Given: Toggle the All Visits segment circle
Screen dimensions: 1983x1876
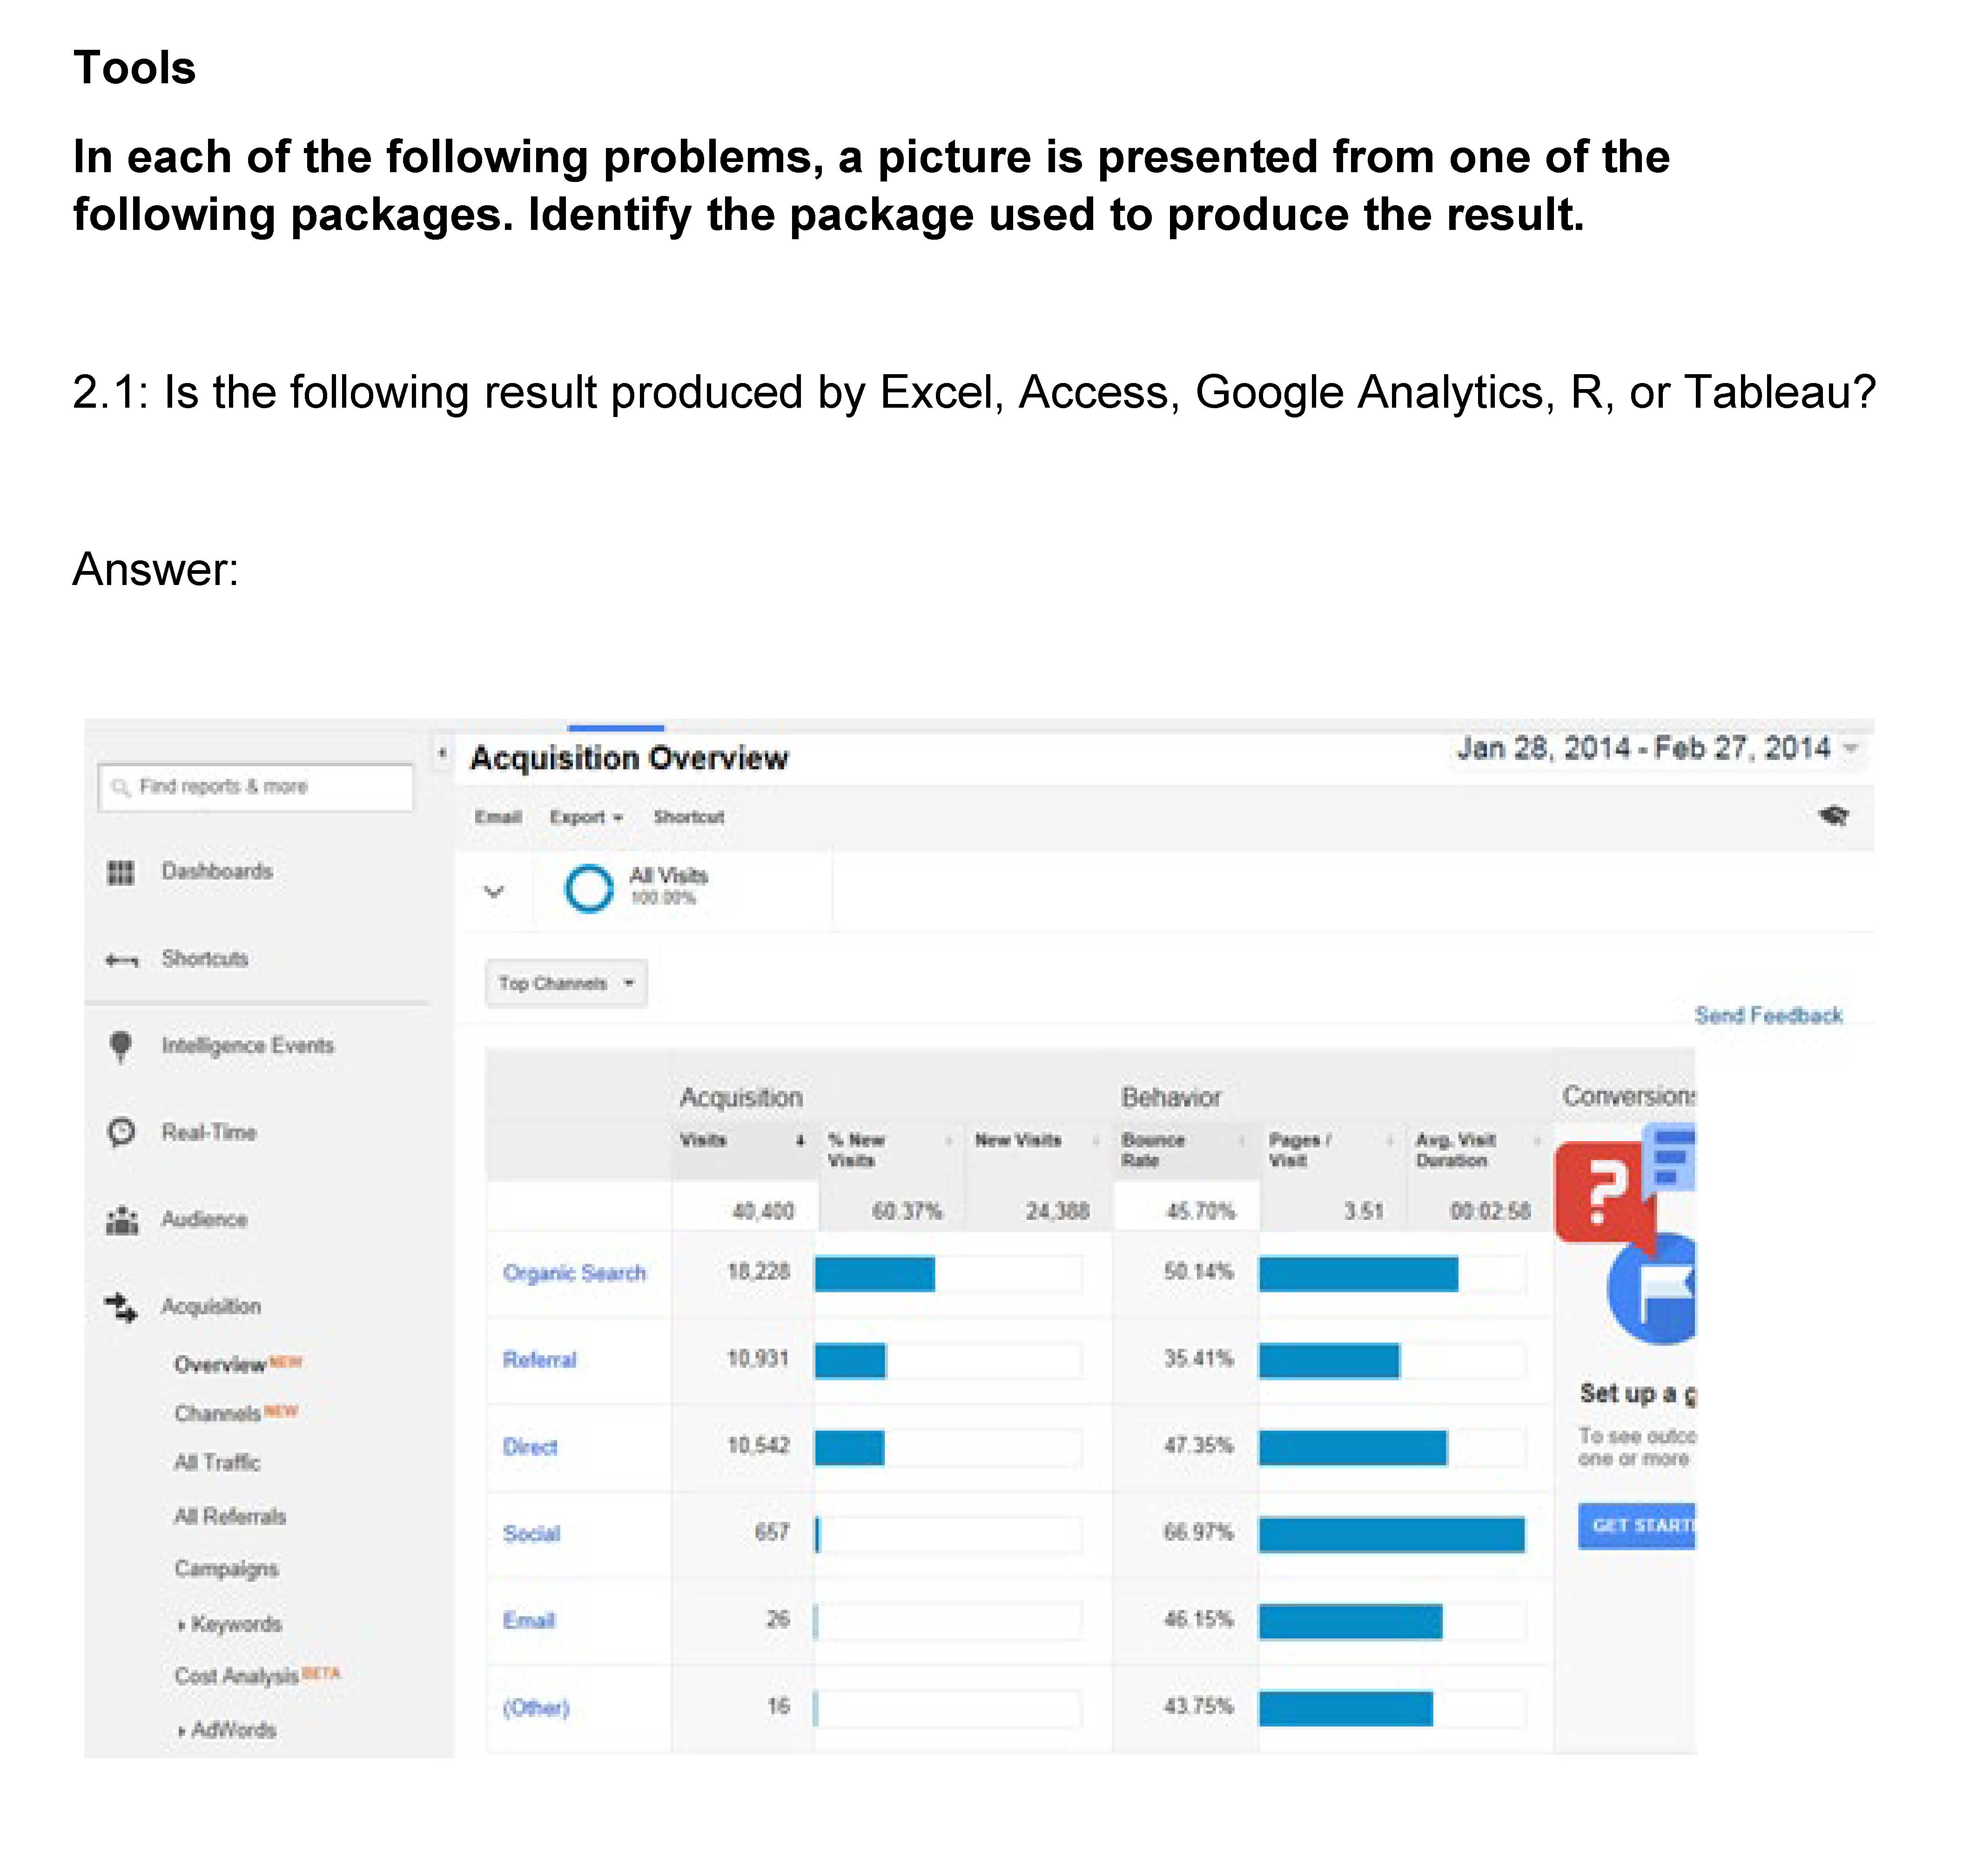Looking at the screenshot, I should [589, 888].
